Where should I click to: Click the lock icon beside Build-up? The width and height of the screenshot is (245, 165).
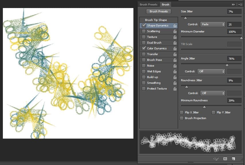pos(175,77)
